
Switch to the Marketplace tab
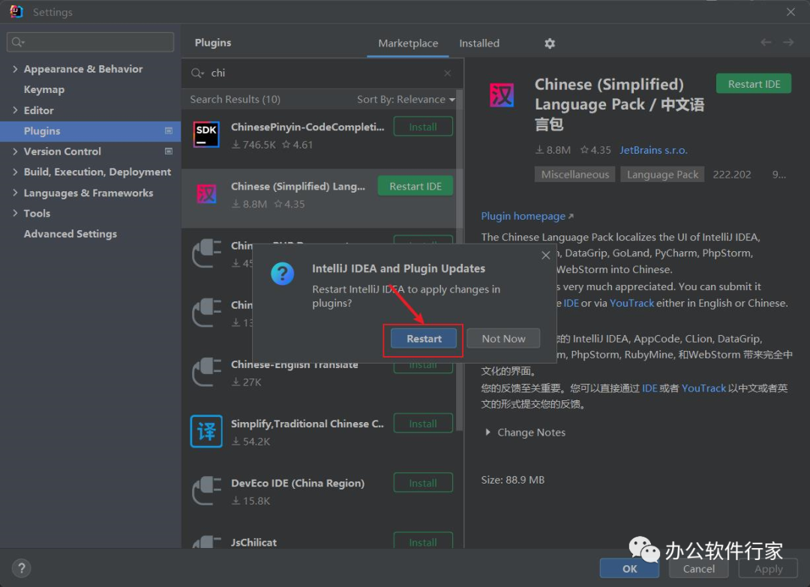coord(408,43)
